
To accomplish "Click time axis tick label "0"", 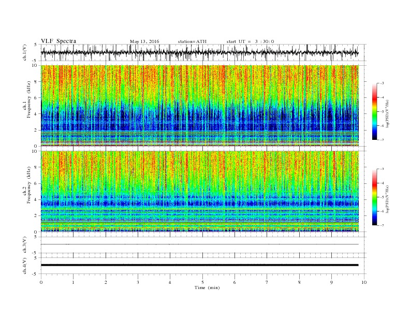I will point(41,282).
